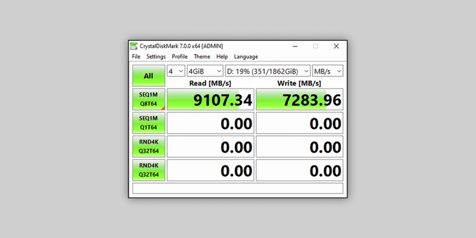This screenshot has width=476, height=238.
Task: Open the 4GiB test size dropdown
Action: point(205,71)
